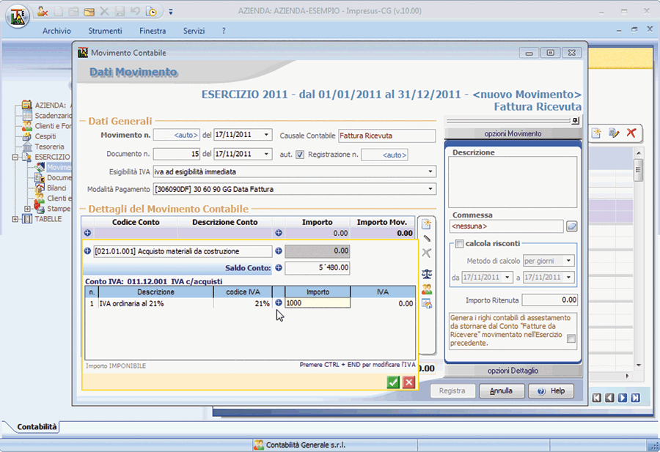Open the Metodo di calcolo dropdown
Screen dimensions: 660x452
tap(568, 261)
